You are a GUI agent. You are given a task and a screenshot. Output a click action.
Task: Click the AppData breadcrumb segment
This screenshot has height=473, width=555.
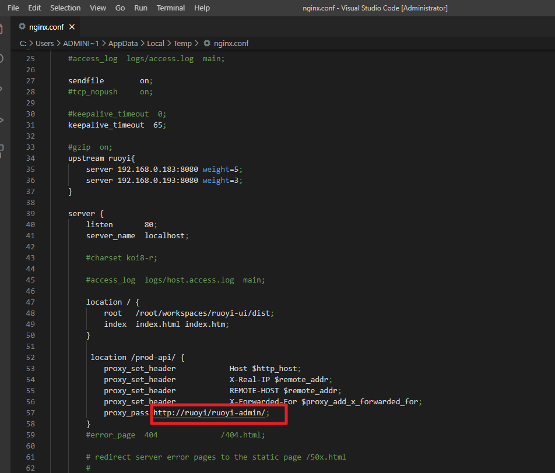(x=123, y=44)
